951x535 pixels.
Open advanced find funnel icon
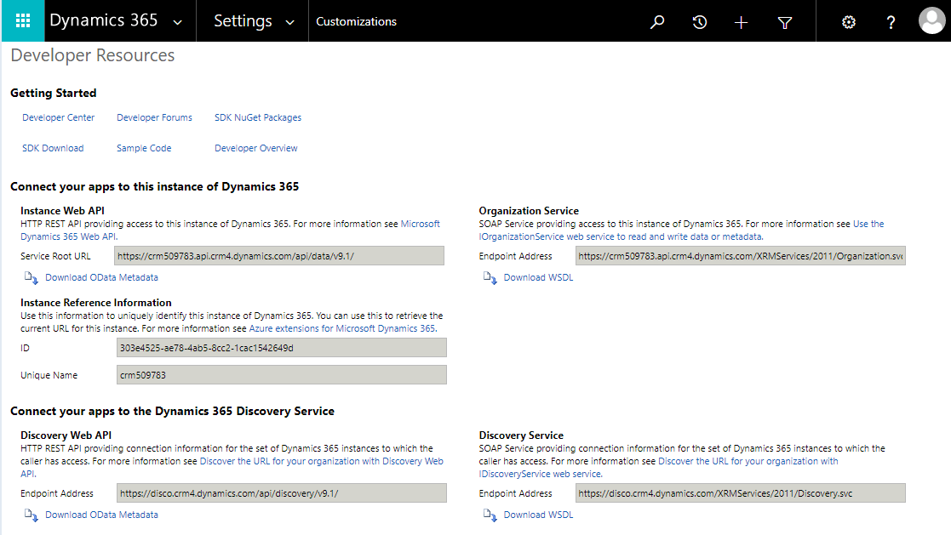pos(785,22)
